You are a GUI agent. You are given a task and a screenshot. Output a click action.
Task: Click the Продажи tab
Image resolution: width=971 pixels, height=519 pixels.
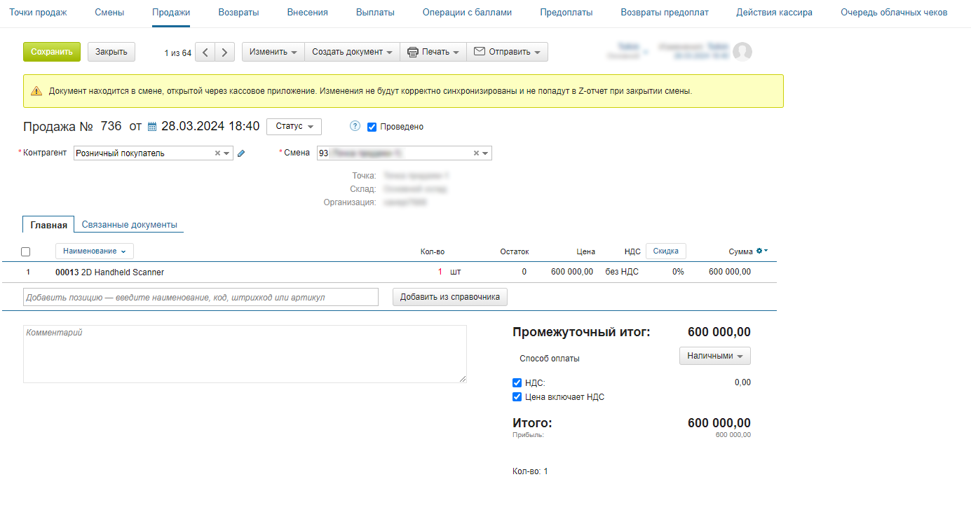[171, 13]
